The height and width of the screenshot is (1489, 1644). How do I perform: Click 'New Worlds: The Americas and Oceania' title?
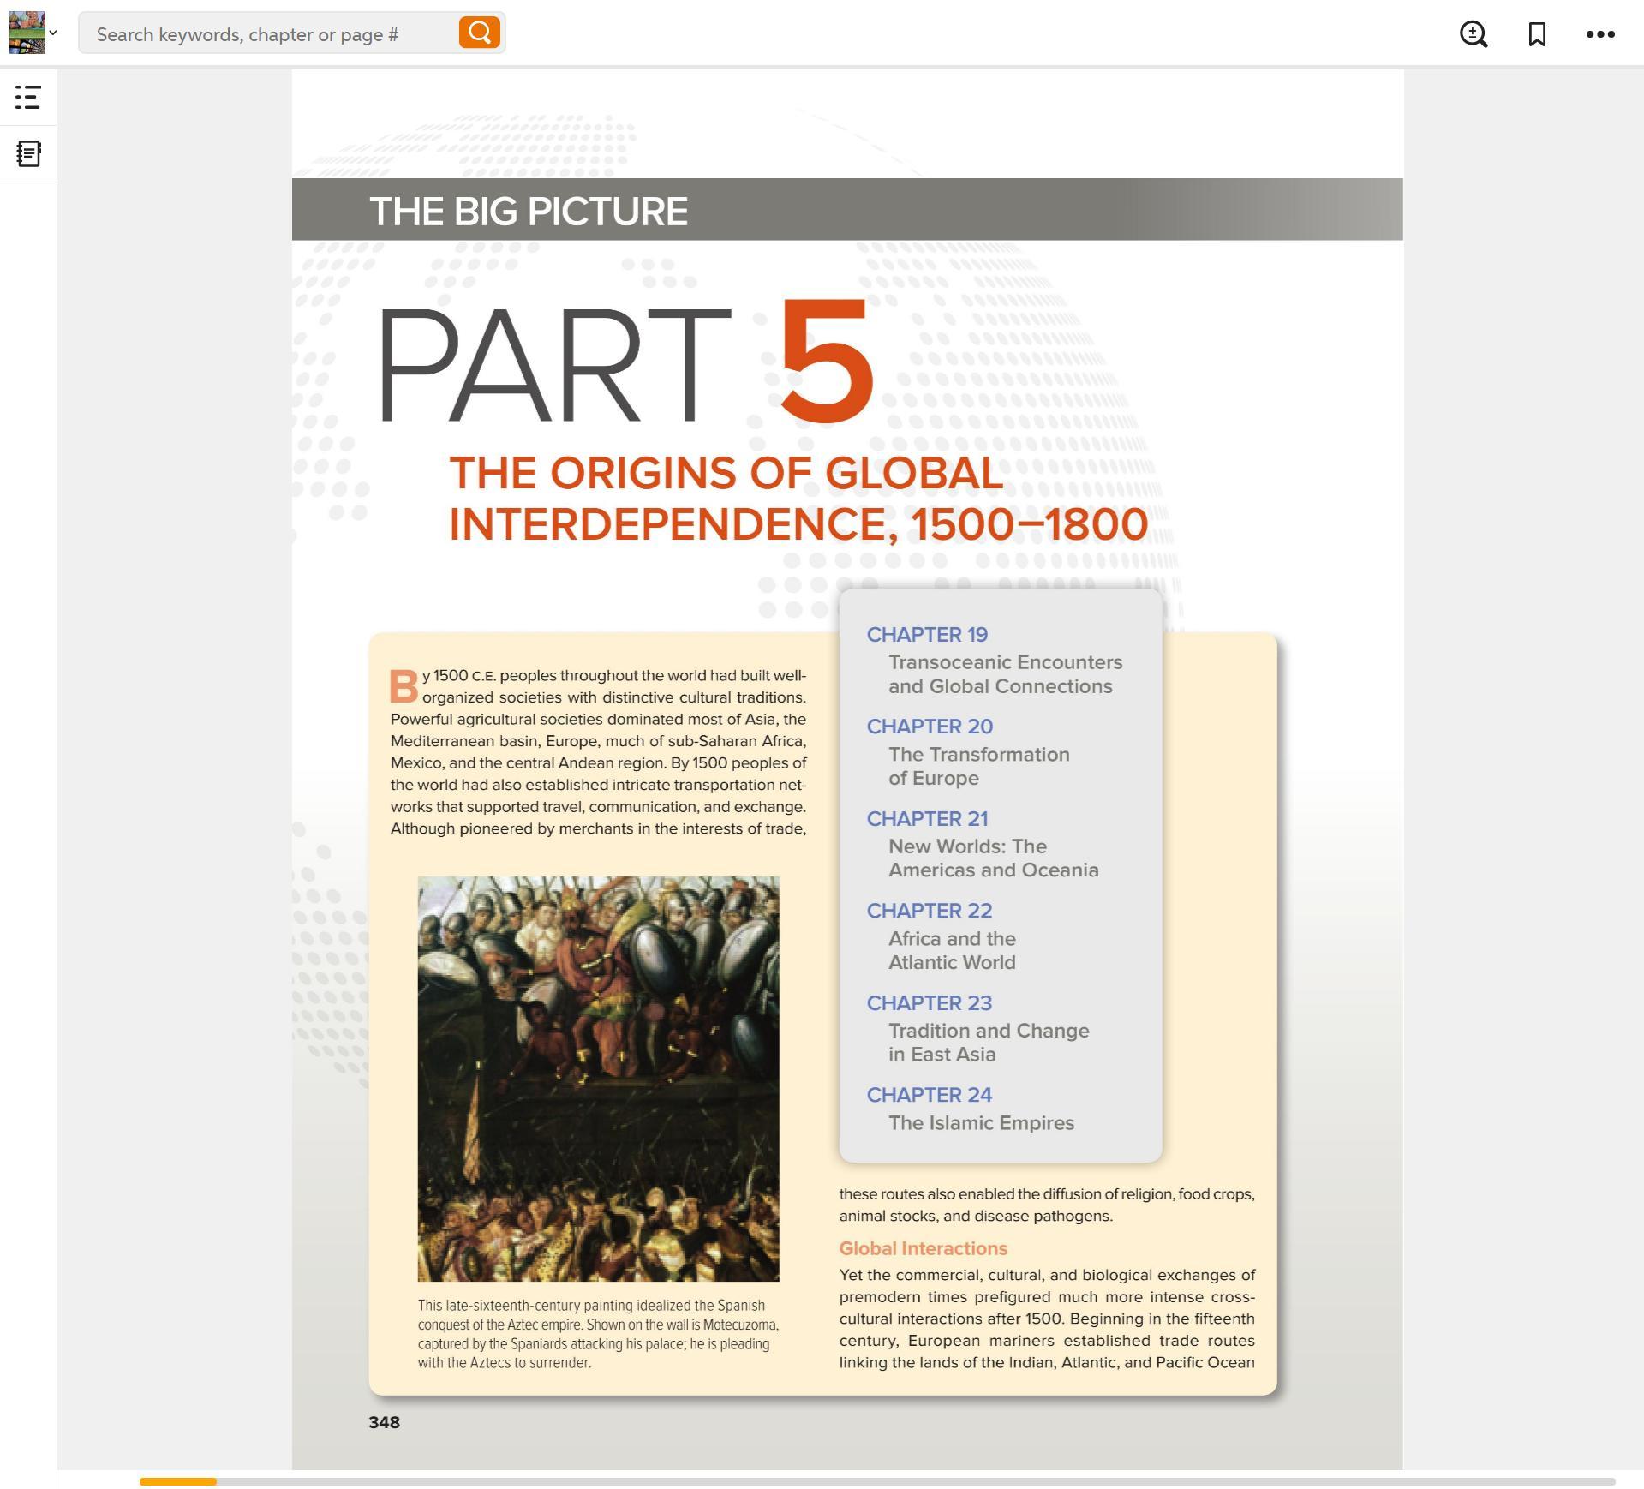[x=993, y=858]
